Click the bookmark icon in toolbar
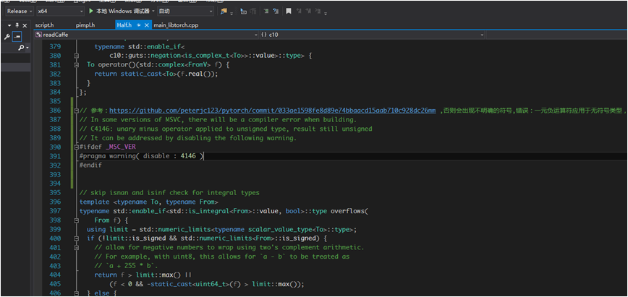The height and width of the screenshot is (297, 628). (289, 12)
